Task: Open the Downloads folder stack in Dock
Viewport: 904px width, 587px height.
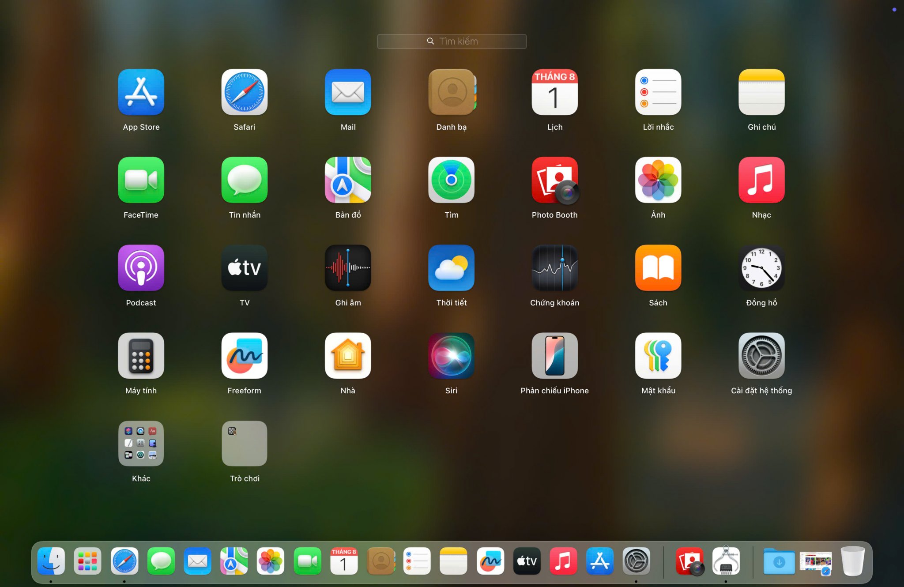Action: 779,561
